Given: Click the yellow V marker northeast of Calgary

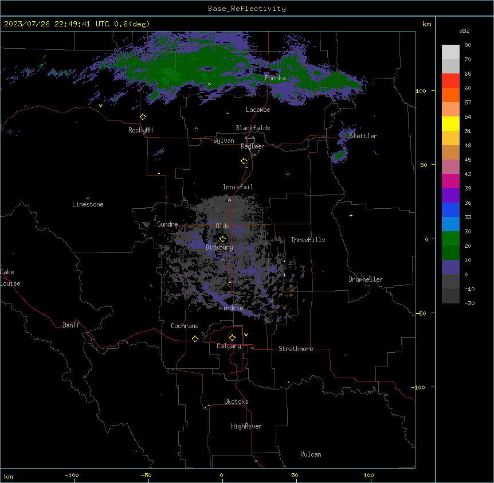Looking at the screenshot, I should (246, 335).
